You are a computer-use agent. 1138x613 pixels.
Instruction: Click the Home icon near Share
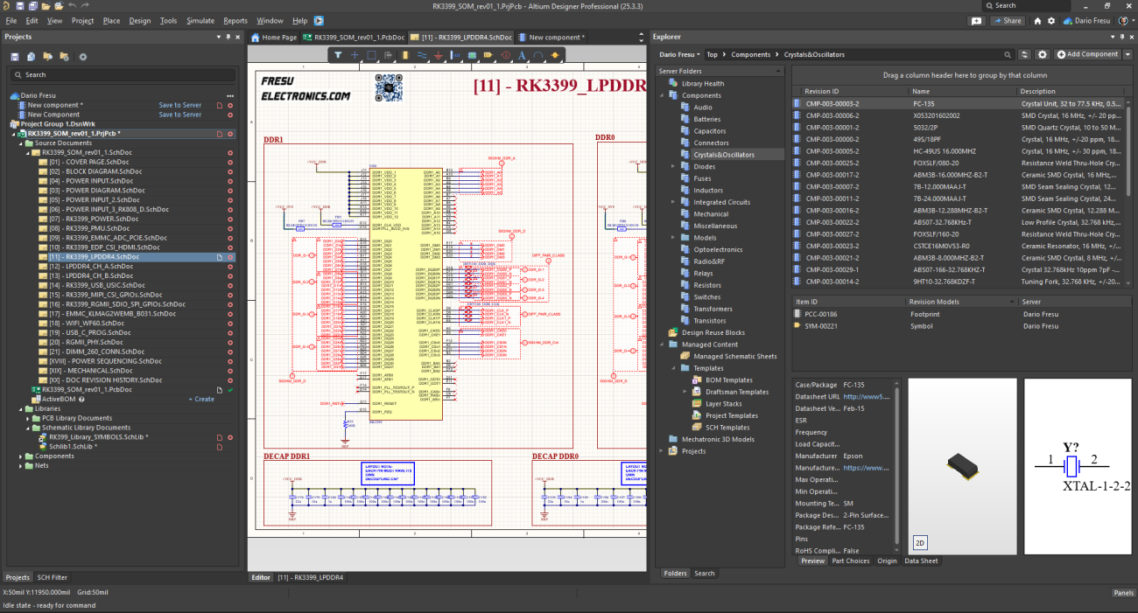coord(1037,20)
